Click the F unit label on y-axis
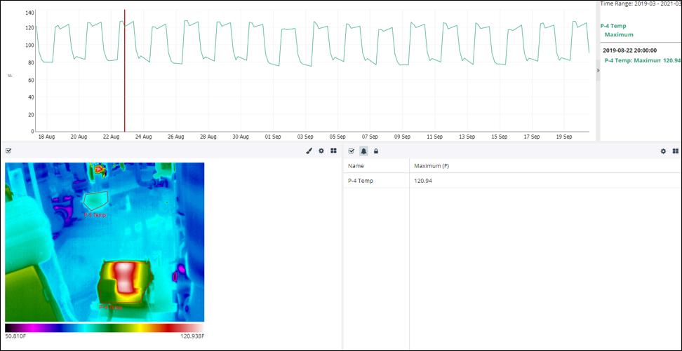Screen dimensions: 682x351 [11, 75]
